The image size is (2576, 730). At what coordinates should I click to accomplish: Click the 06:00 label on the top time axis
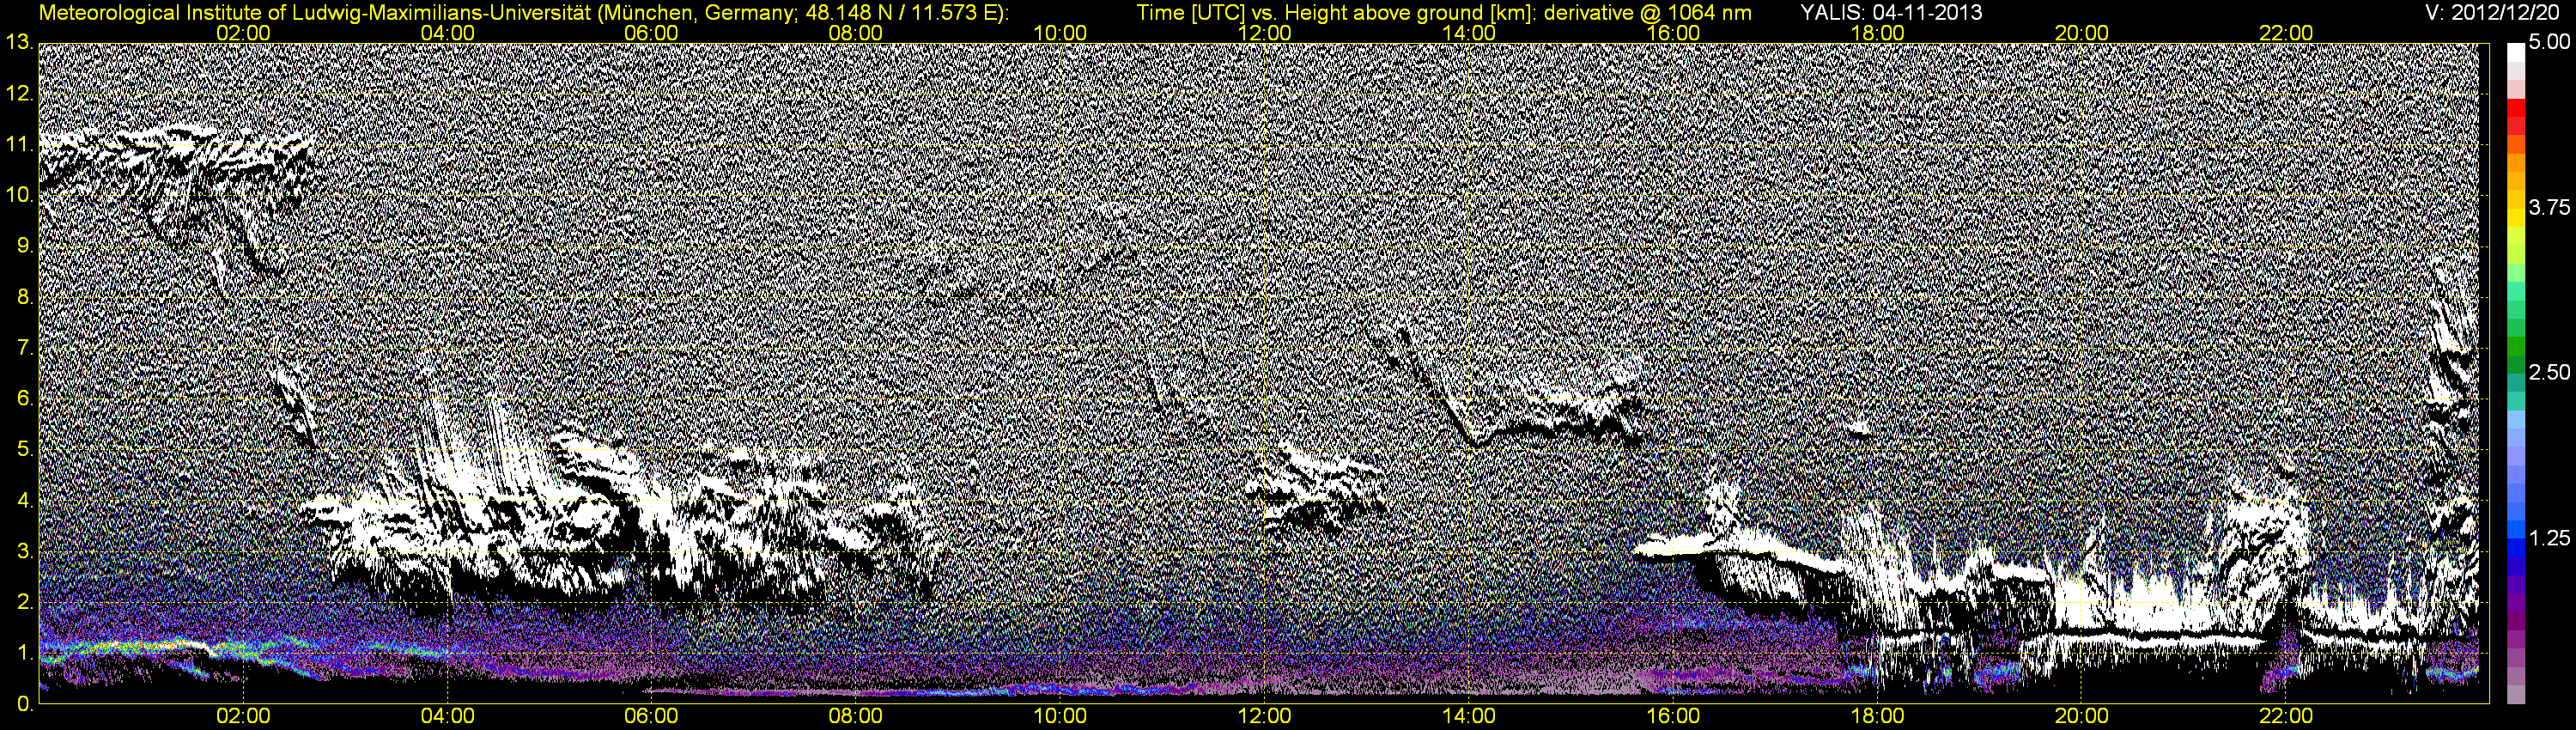[651, 33]
